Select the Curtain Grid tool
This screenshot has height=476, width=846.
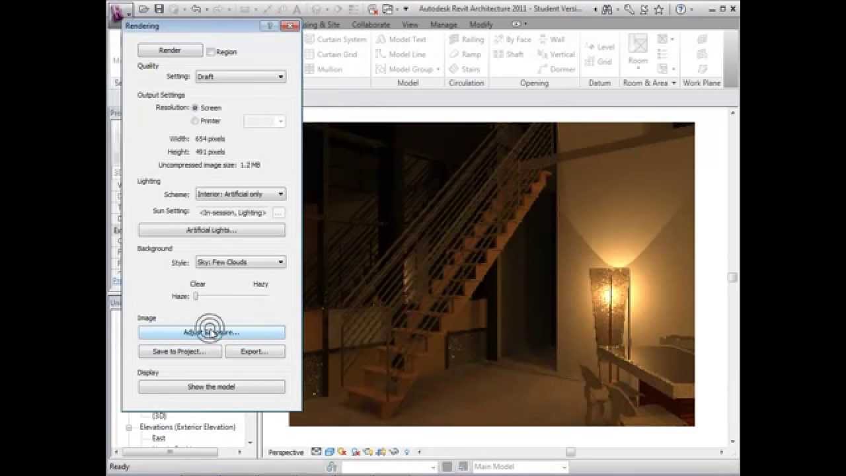click(331, 54)
